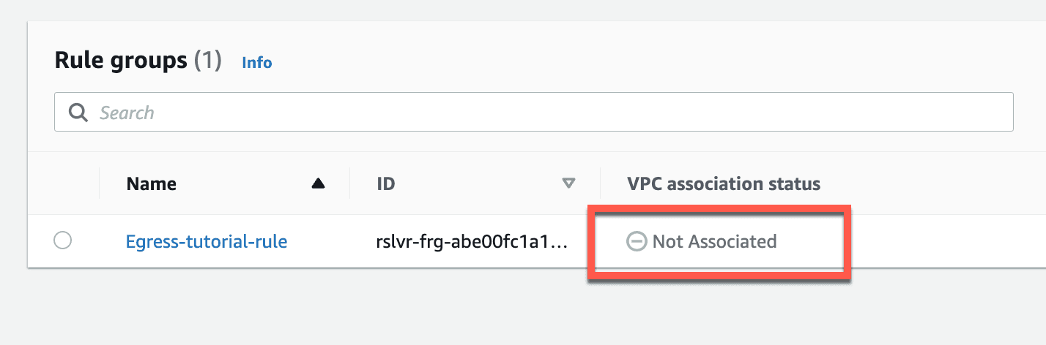Image resolution: width=1046 pixels, height=345 pixels.
Task: Focus the Search rule groups input field
Action: pyautogui.click(x=534, y=112)
